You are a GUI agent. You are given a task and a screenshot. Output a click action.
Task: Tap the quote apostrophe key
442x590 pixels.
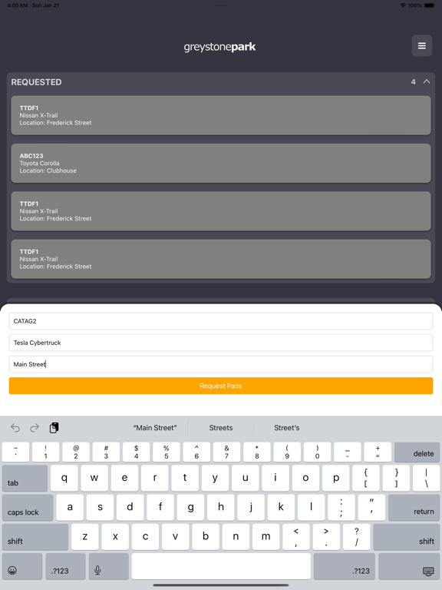371,508
